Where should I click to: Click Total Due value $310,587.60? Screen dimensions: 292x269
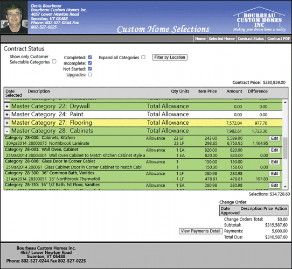(276, 237)
